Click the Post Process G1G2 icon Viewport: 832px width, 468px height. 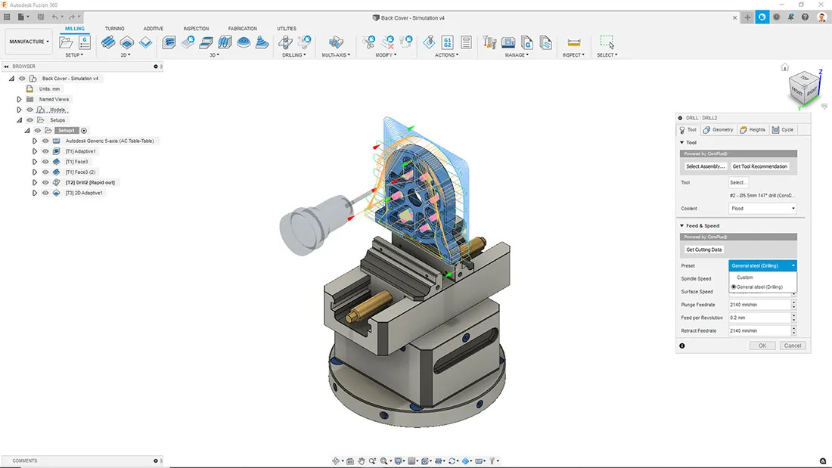[447, 42]
